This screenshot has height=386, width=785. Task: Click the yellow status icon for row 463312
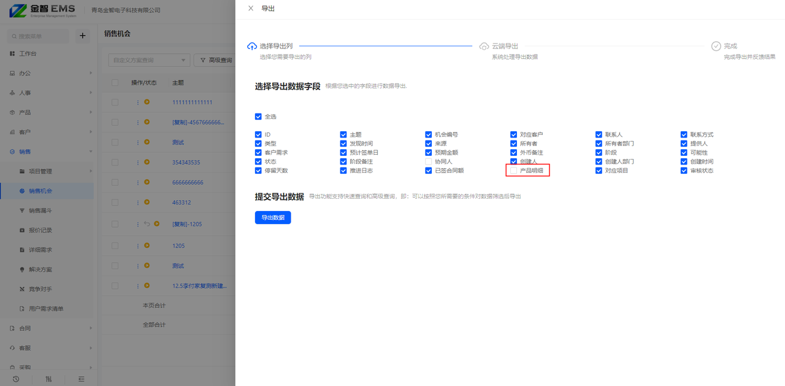click(147, 202)
